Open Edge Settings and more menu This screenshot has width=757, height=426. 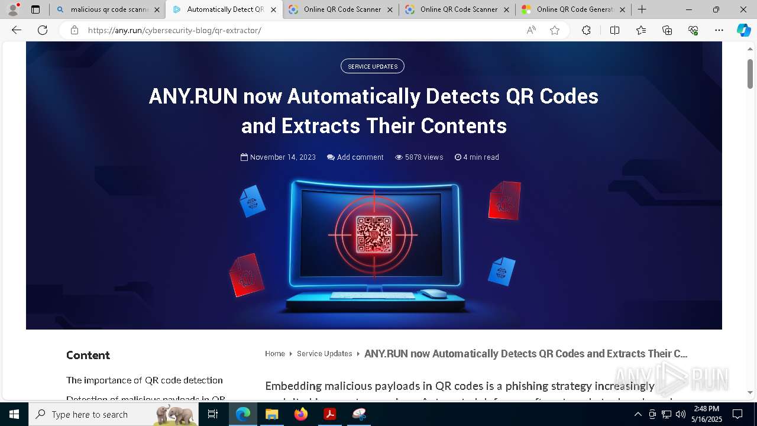719,30
